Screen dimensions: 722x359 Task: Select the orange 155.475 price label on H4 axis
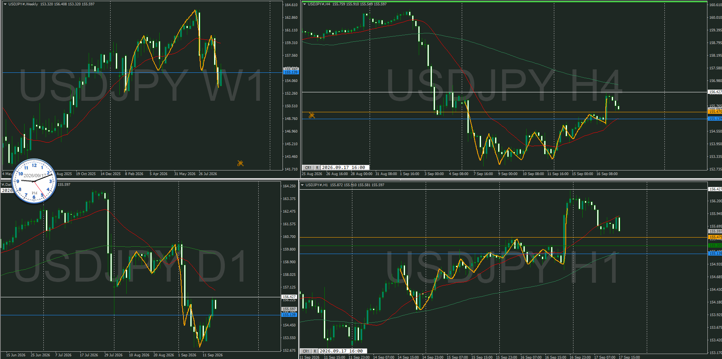click(715, 111)
